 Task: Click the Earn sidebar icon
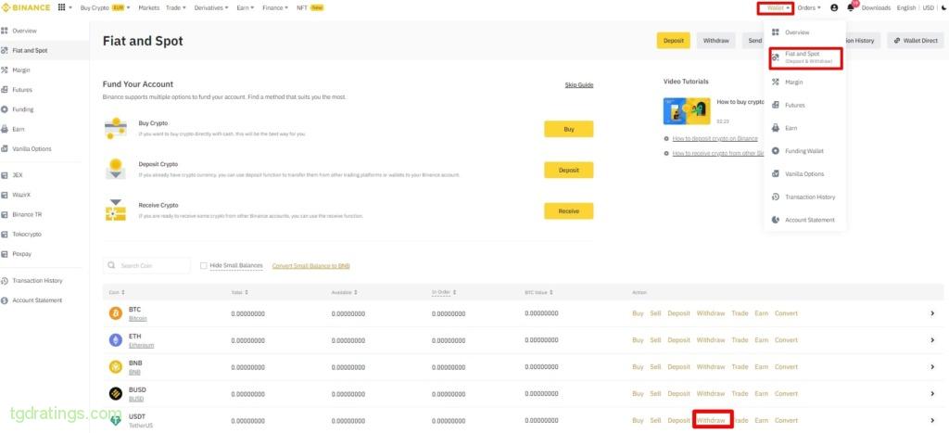[x=5, y=129]
